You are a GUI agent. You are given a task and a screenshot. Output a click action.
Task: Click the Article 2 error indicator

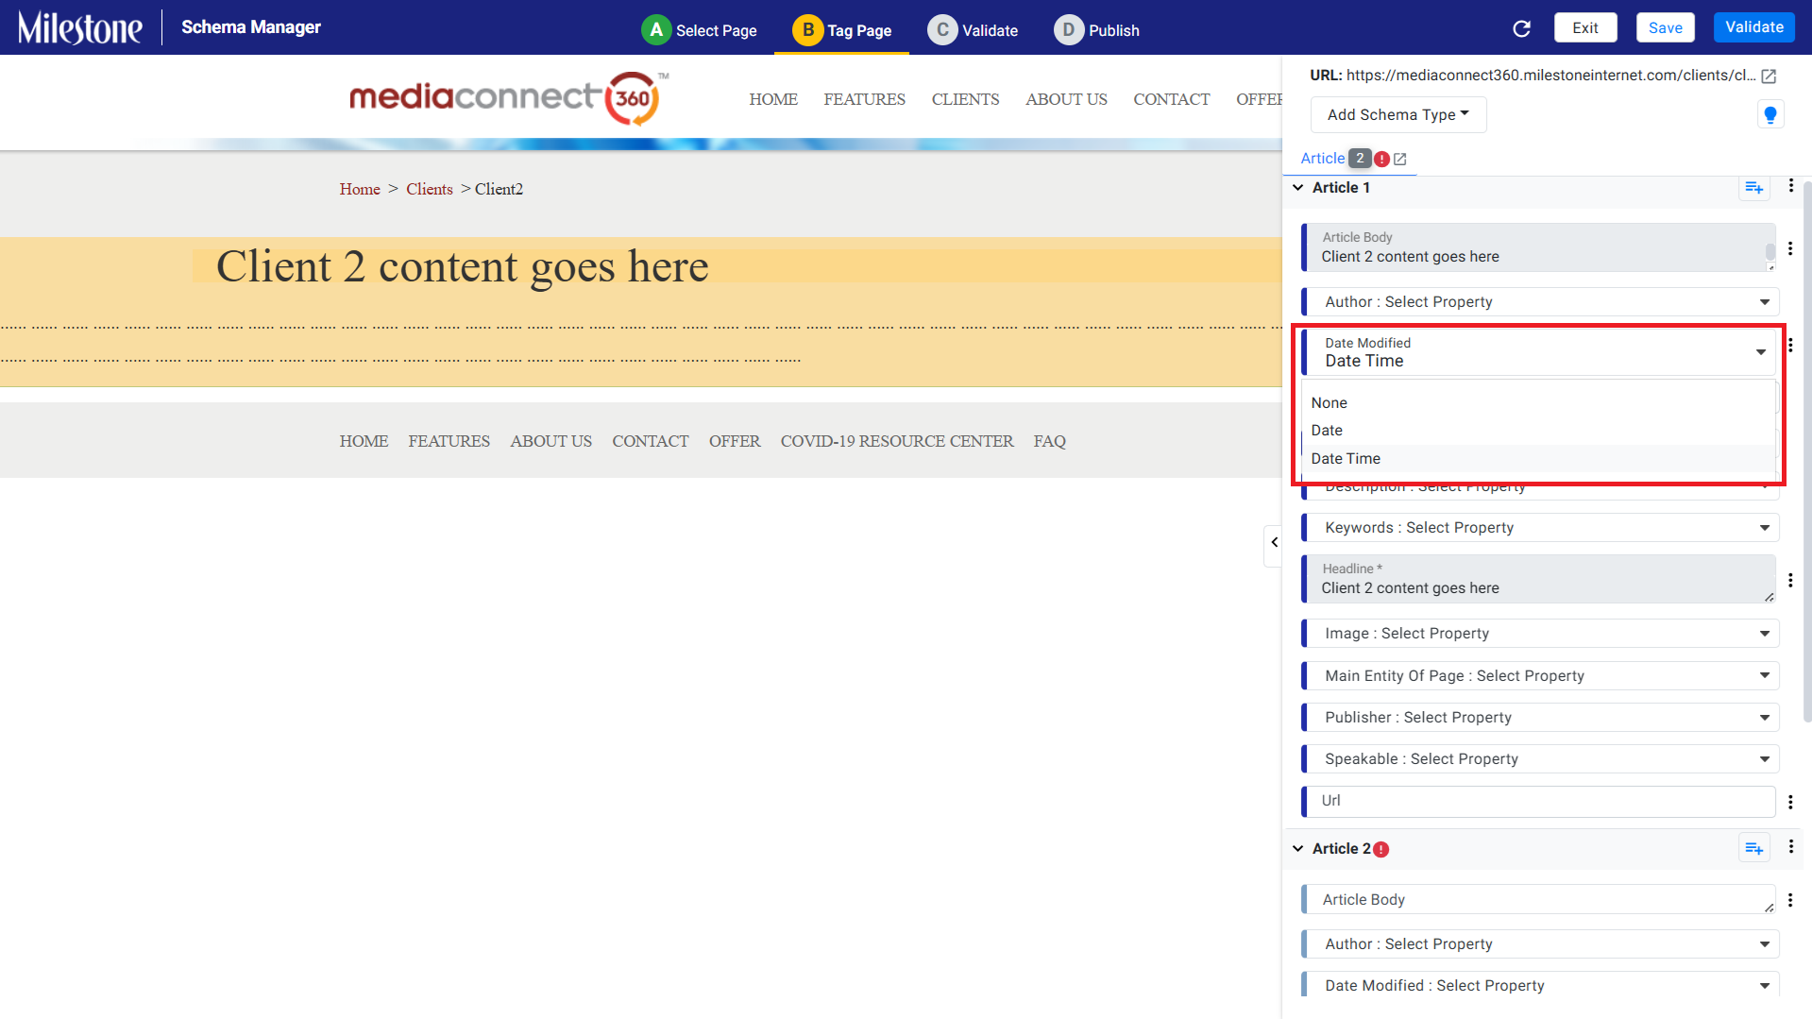click(x=1380, y=849)
